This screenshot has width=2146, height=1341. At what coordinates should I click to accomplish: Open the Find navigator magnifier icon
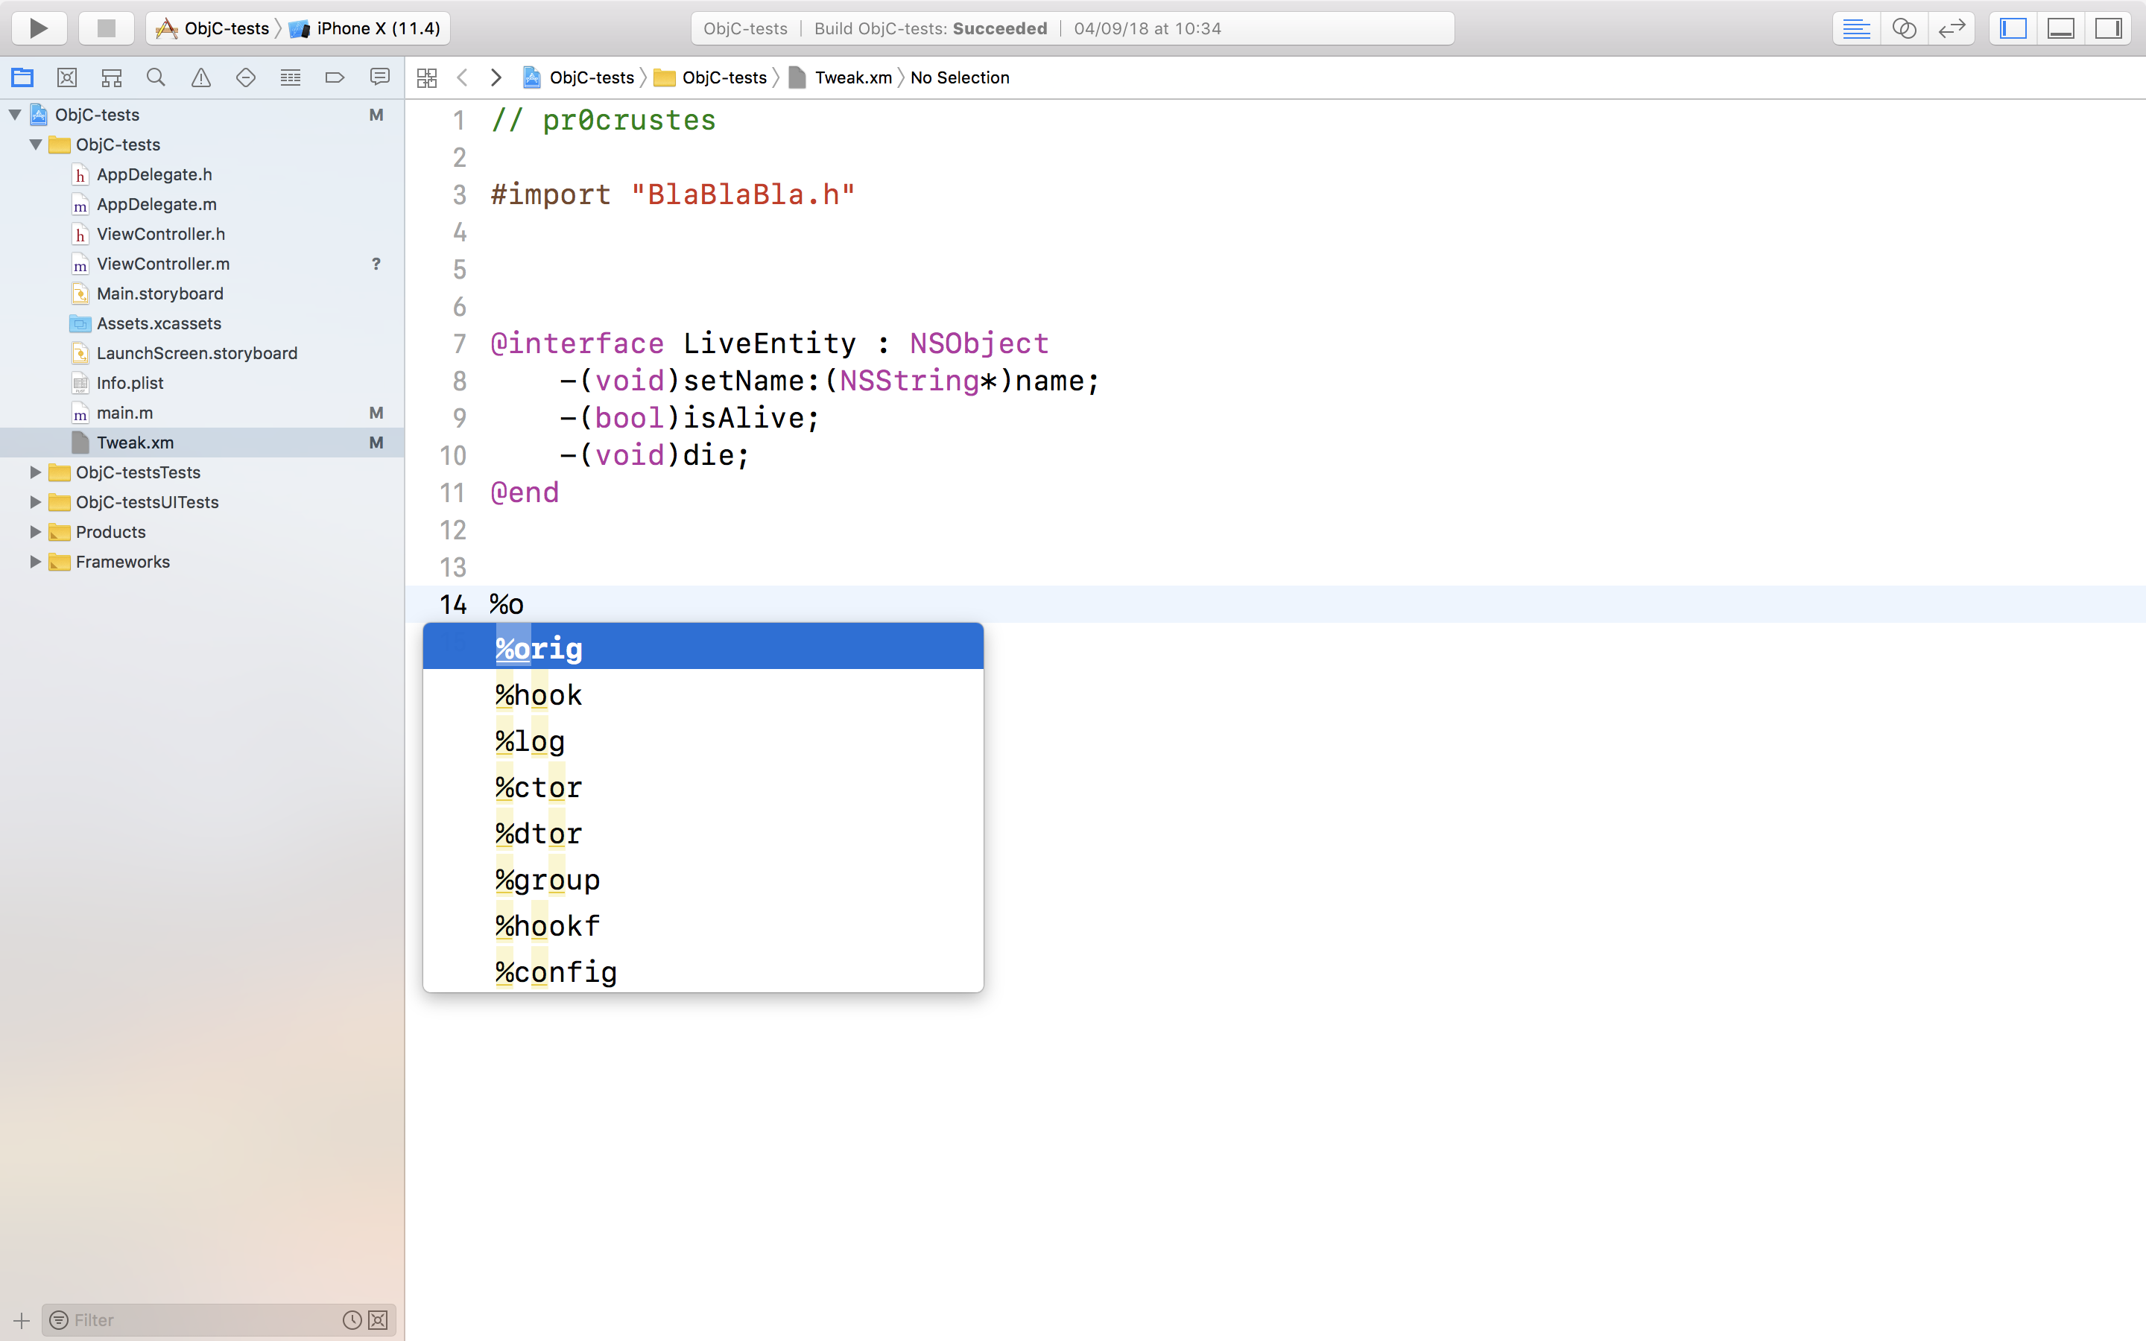click(x=156, y=78)
